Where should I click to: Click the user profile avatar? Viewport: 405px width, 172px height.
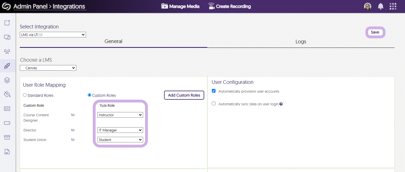click(368, 6)
